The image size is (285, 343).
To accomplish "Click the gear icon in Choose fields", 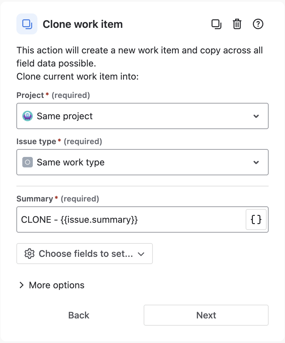I will pyautogui.click(x=30, y=254).
